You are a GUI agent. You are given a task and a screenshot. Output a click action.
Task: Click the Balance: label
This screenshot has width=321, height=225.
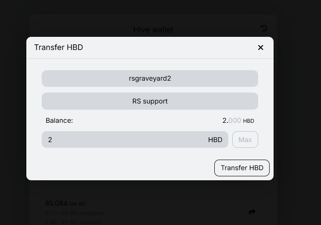[59, 121]
